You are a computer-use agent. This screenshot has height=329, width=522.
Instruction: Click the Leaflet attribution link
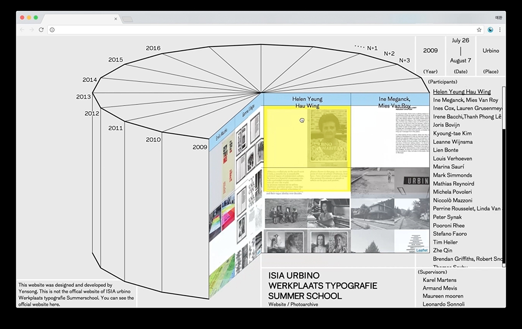tap(422, 251)
